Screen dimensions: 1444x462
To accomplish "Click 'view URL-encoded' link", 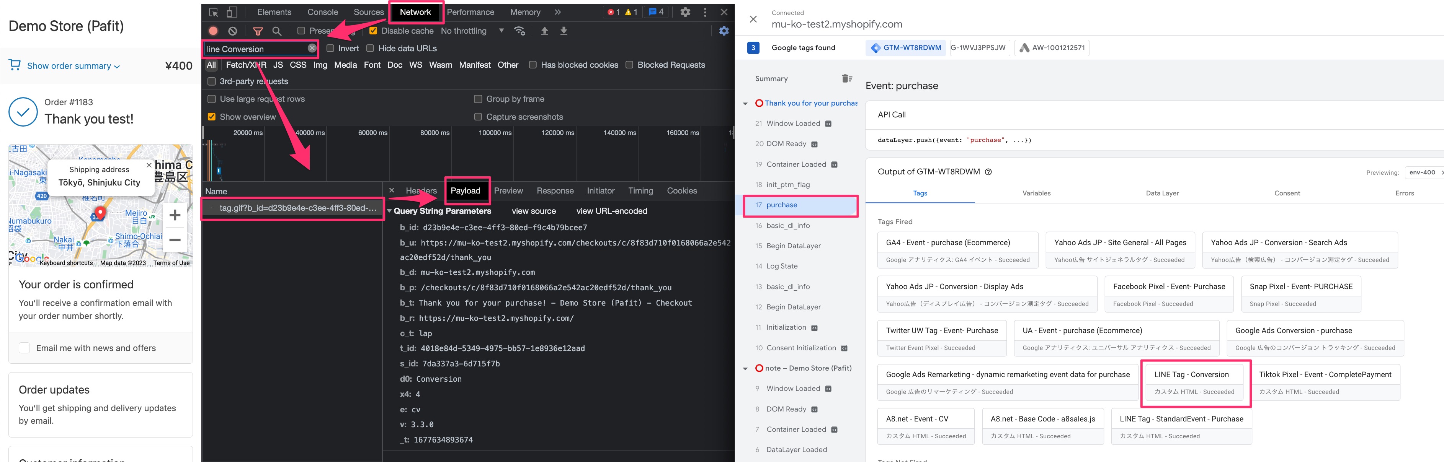I will pos(612,211).
